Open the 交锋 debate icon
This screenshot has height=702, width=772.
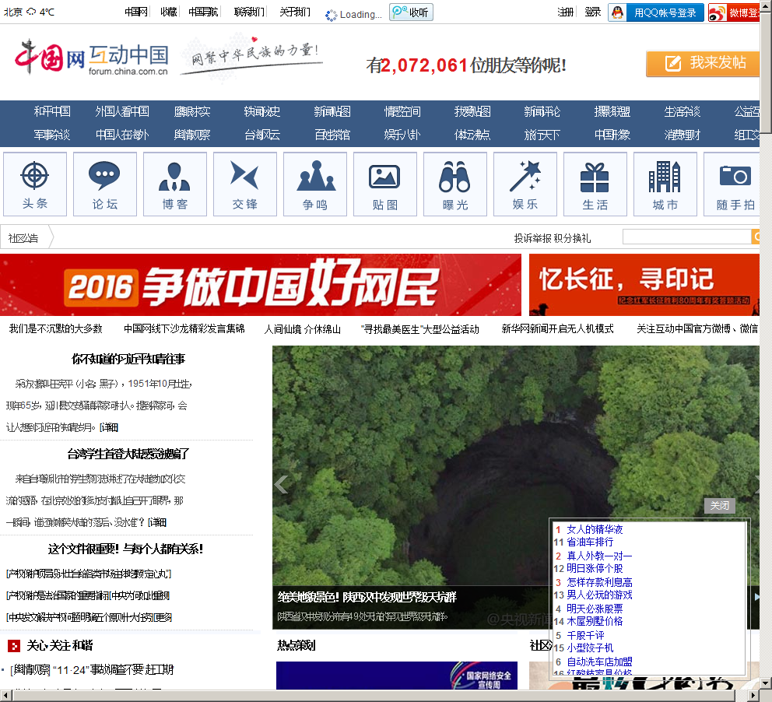pyautogui.click(x=244, y=184)
